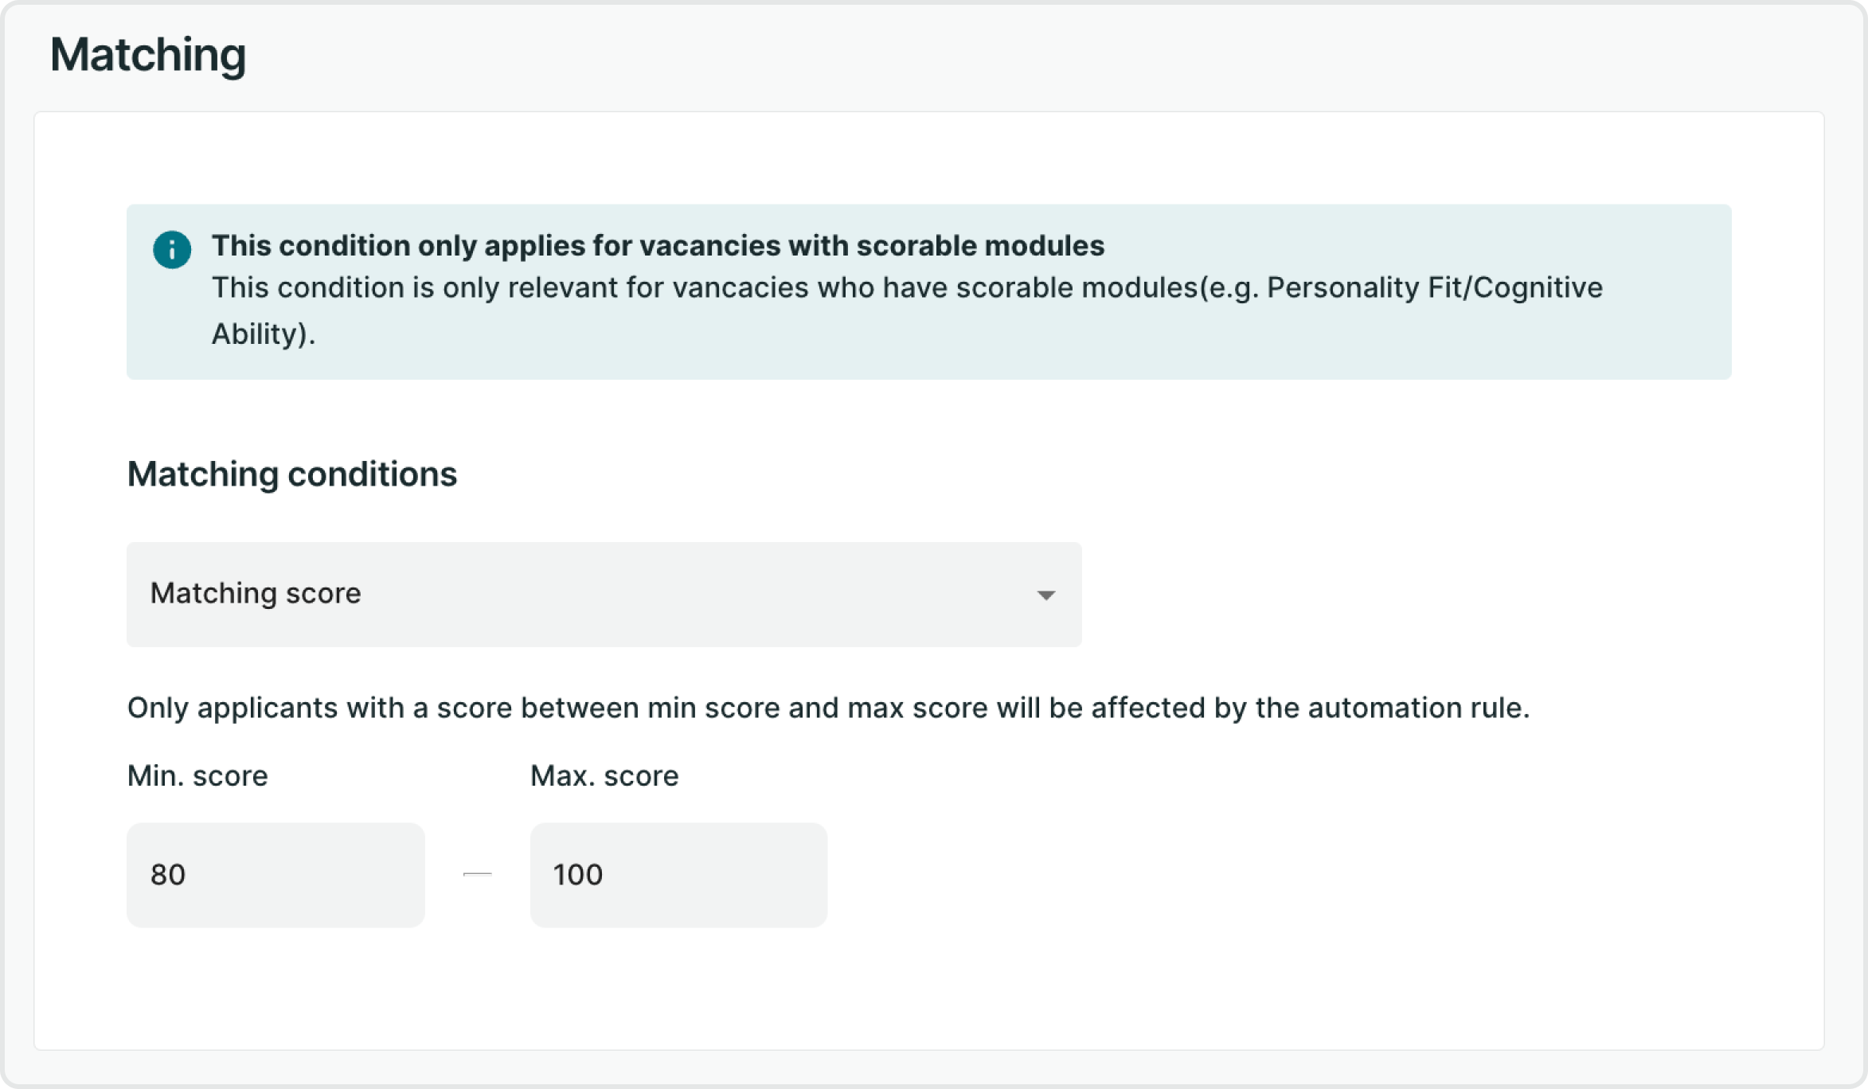Click the Max. score label
Viewport: 1868px width, 1089px height.
click(604, 775)
